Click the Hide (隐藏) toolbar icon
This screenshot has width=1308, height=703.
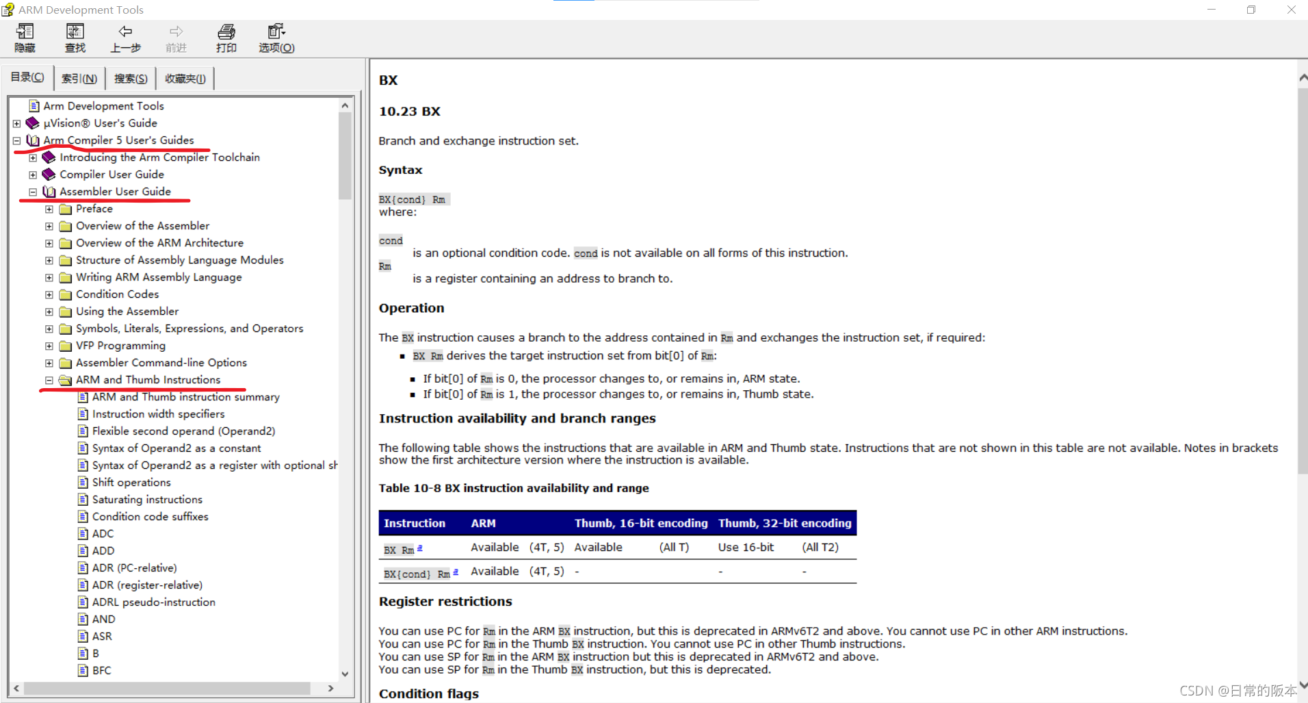point(25,31)
